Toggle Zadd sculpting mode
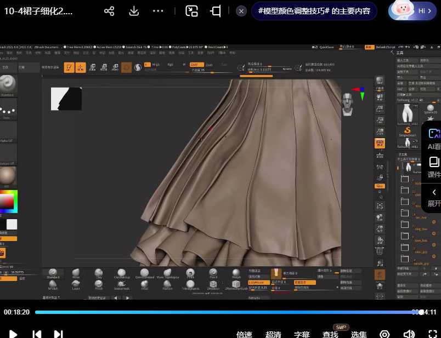The image size is (441, 338). click(196, 65)
